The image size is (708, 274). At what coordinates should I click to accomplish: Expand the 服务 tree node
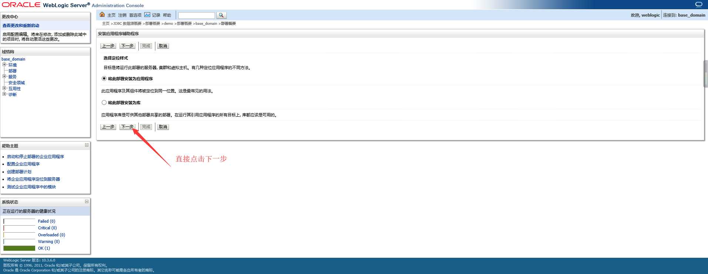click(x=4, y=76)
